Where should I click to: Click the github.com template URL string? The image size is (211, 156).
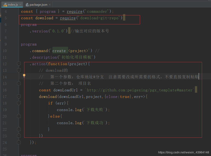click(140, 90)
